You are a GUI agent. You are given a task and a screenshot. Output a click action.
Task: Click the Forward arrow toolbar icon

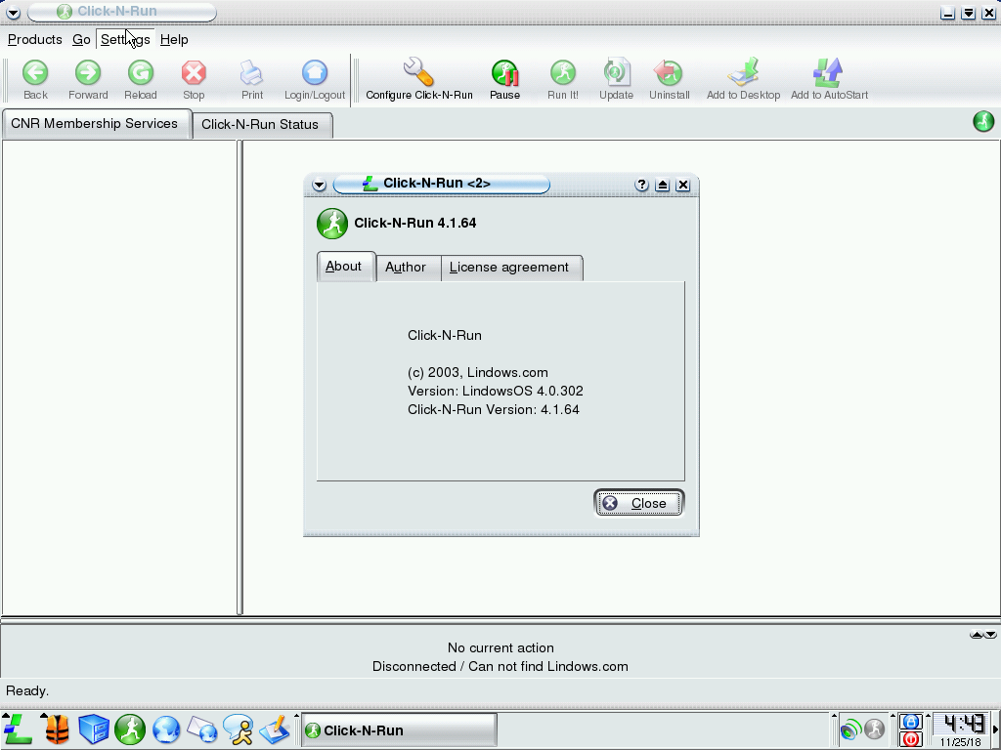point(87,72)
